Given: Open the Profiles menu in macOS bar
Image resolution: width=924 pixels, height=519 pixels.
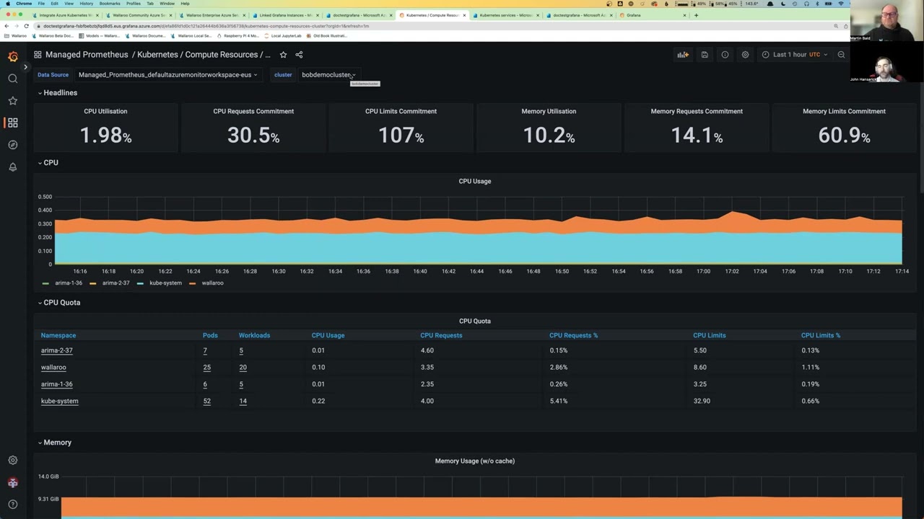Looking at the screenshot, I should click(x=134, y=4).
